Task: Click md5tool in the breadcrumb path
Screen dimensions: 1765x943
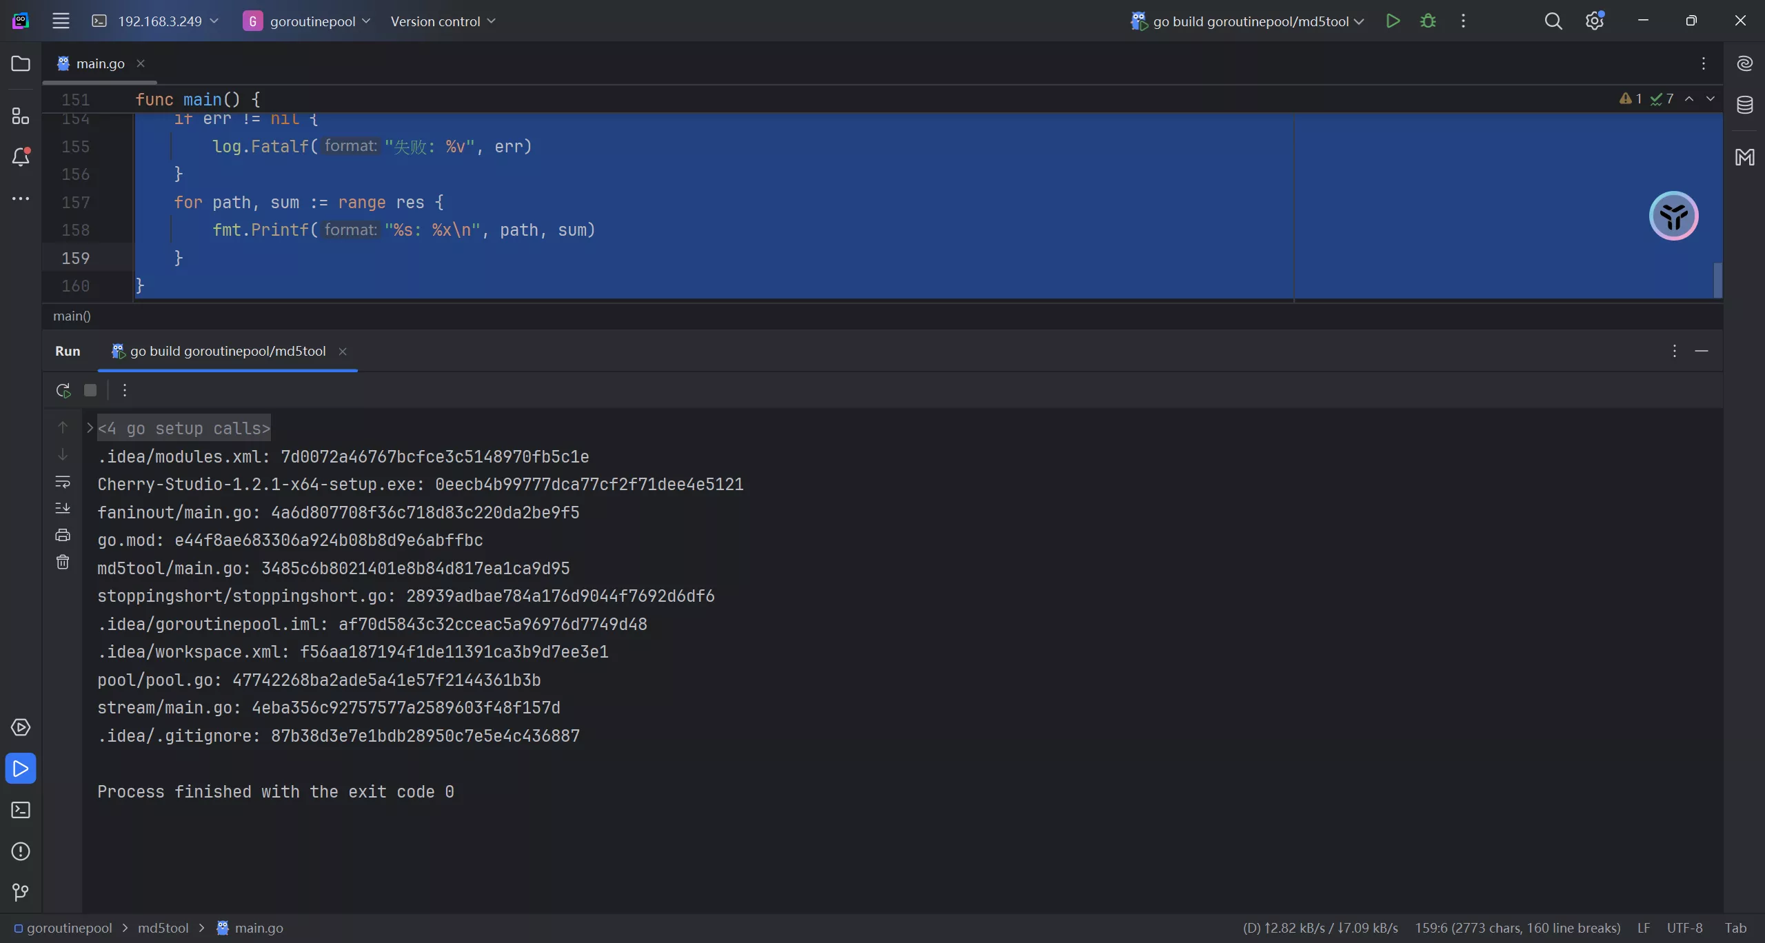Action: pos(163,928)
